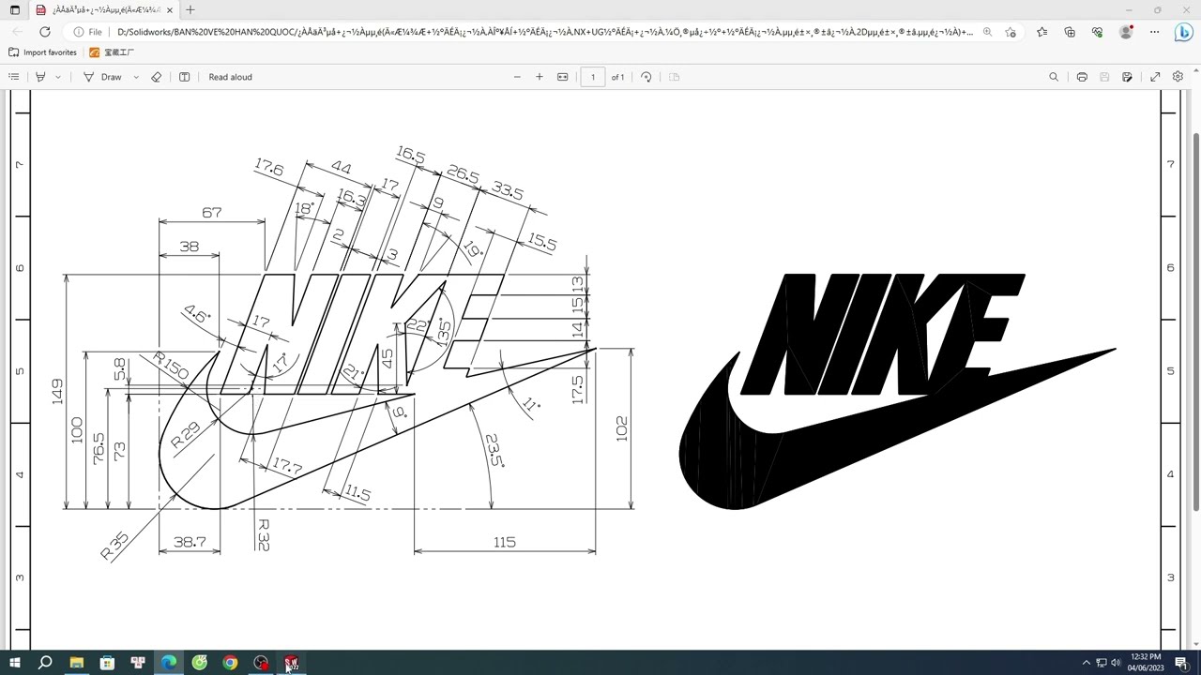Expand the Draw tool options dropdown

pos(136,77)
